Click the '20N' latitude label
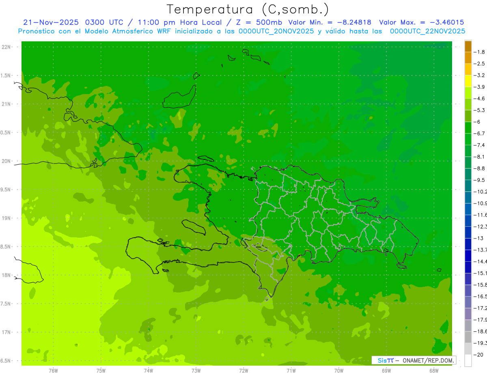Screen dimensions: 487x376 6,161
